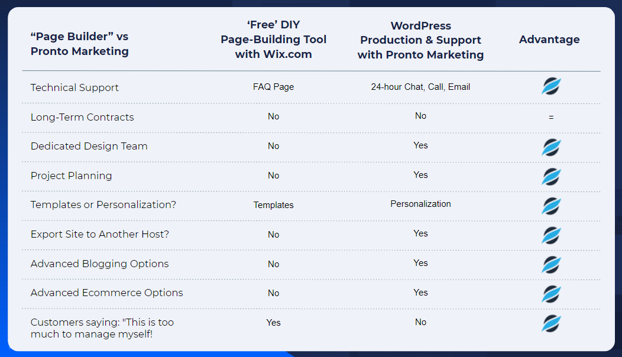
Task: Select the 'Templates' cell under Wix column
Action: click(273, 205)
